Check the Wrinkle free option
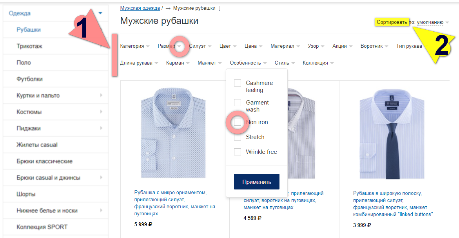The width and height of the screenshot is (459, 238). [x=238, y=152]
